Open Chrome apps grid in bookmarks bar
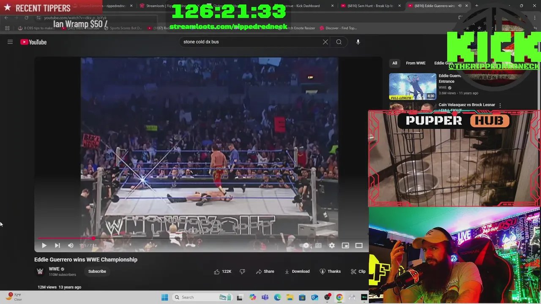The height and width of the screenshot is (304, 541). click(7, 28)
